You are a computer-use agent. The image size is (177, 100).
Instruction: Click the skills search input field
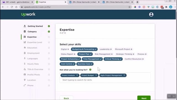105,80
